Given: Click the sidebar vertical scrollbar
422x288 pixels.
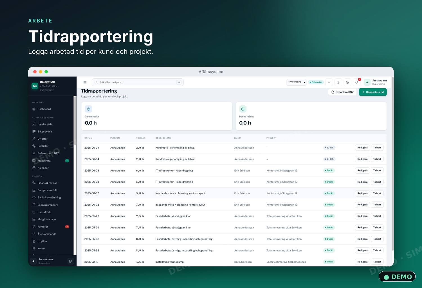Looking at the screenshot, I should point(75,176).
